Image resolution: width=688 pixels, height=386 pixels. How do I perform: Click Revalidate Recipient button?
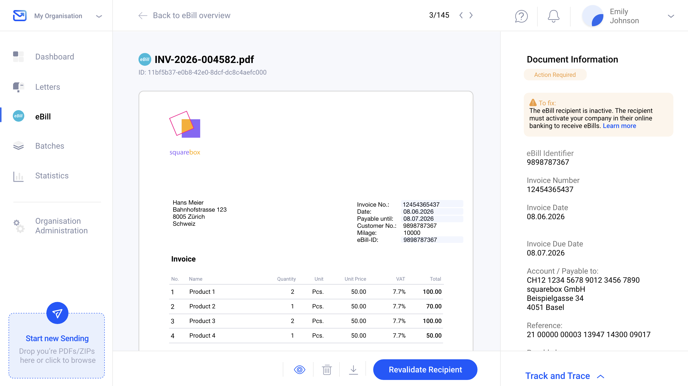[x=425, y=370]
